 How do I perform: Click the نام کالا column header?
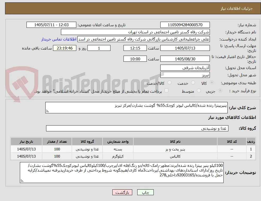coord(175,142)
